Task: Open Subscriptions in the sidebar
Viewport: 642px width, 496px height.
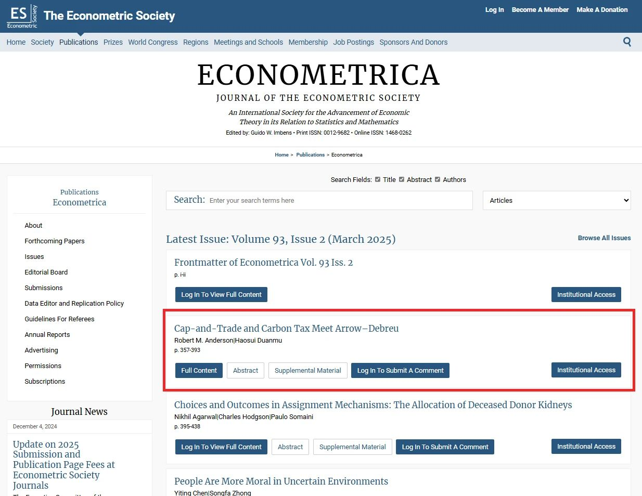Action: (45, 381)
